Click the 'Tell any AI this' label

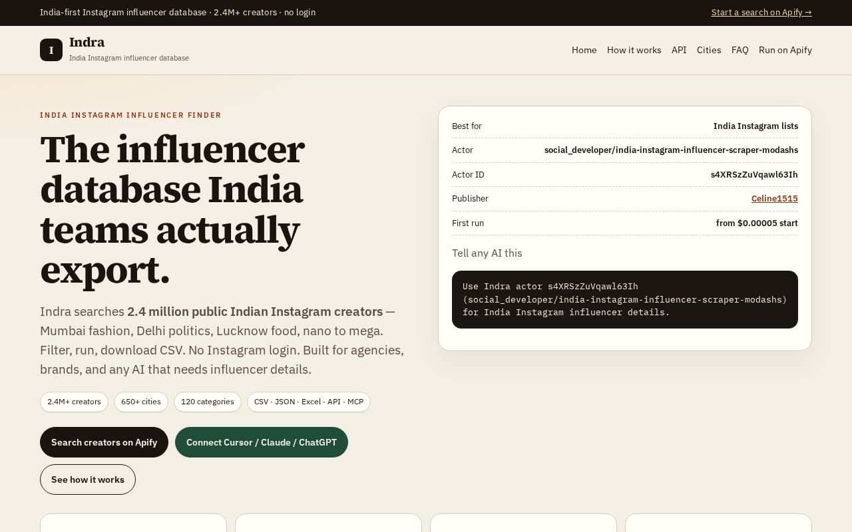[x=487, y=253]
